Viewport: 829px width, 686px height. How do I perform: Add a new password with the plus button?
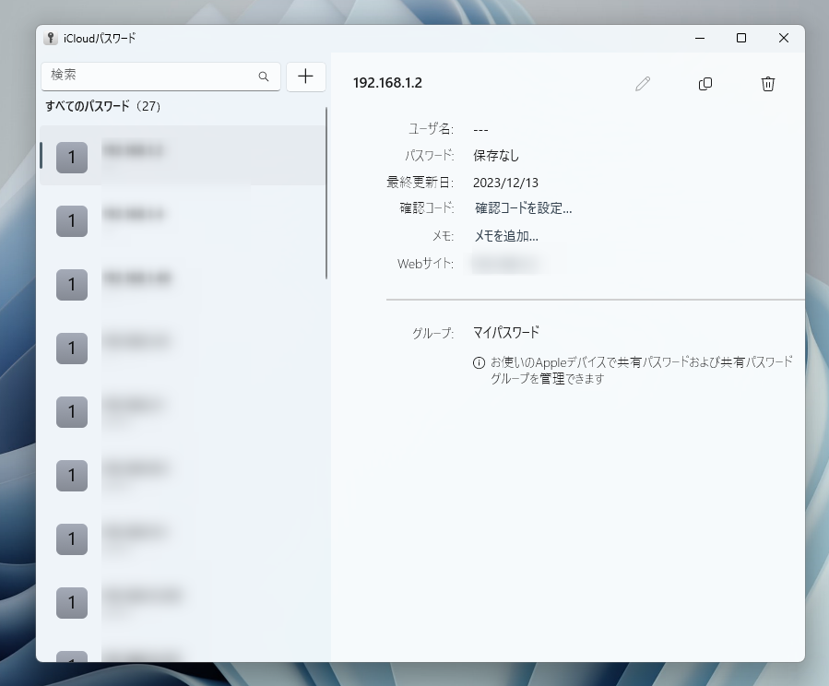tap(305, 77)
